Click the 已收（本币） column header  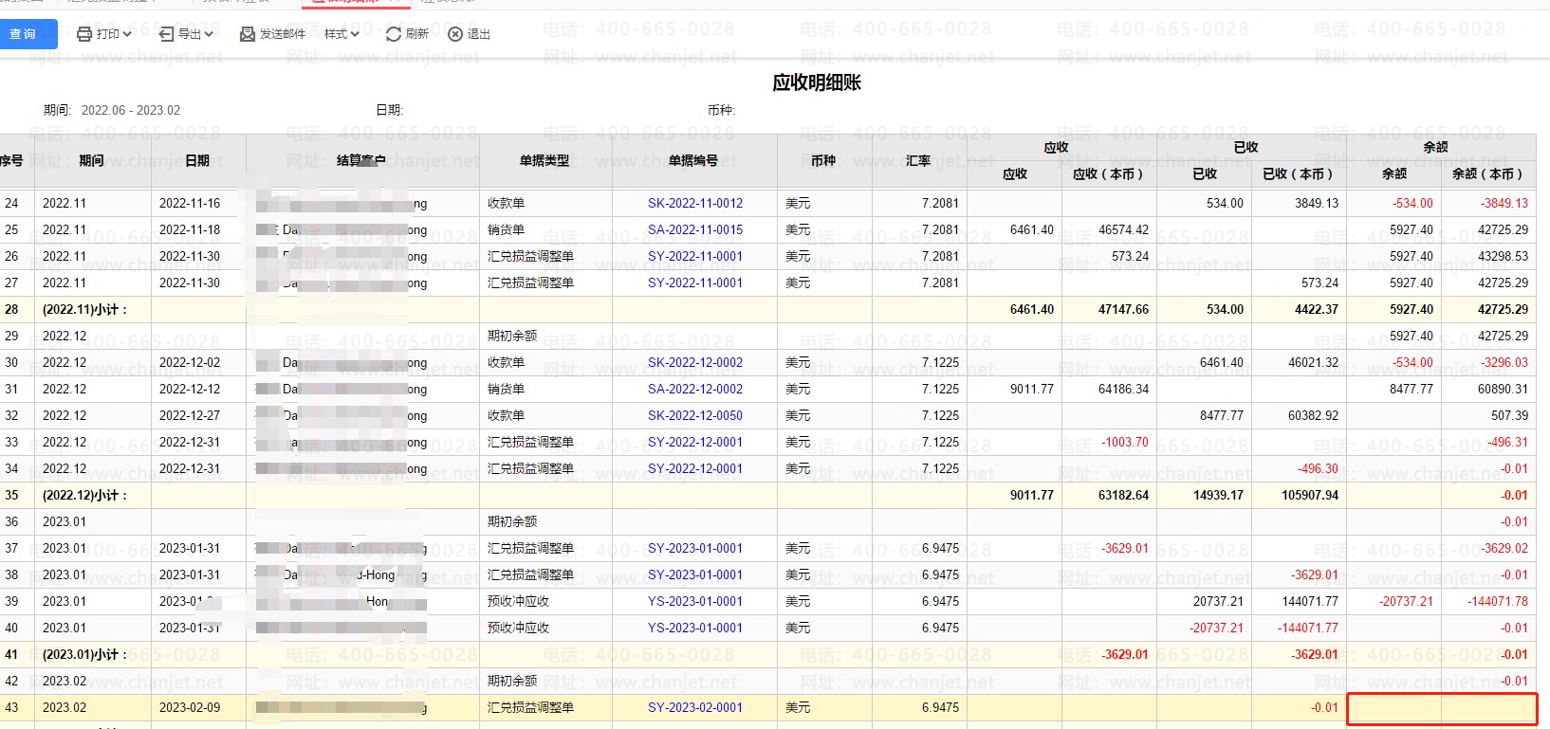tap(1298, 173)
